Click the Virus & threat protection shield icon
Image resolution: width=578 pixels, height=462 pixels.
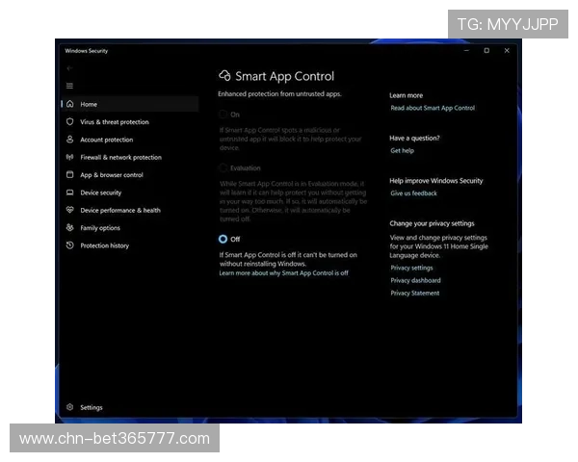coord(70,122)
